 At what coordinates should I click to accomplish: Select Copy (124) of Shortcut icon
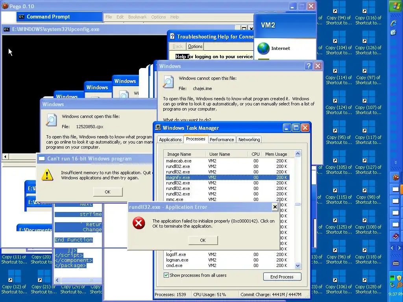339,103
